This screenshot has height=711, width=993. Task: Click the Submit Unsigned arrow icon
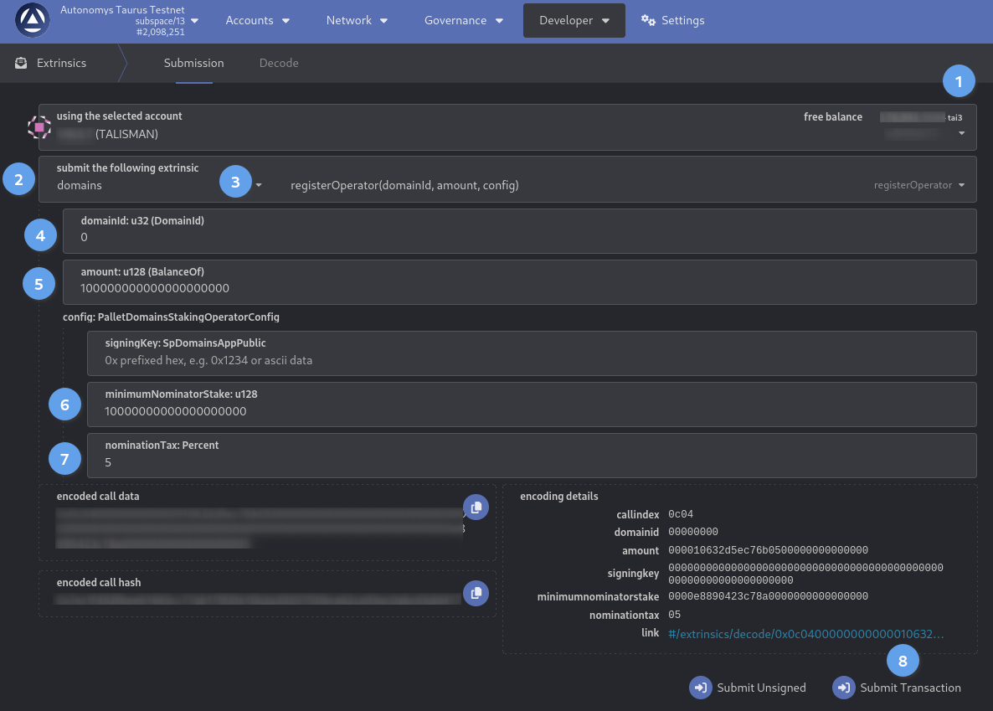(x=700, y=688)
